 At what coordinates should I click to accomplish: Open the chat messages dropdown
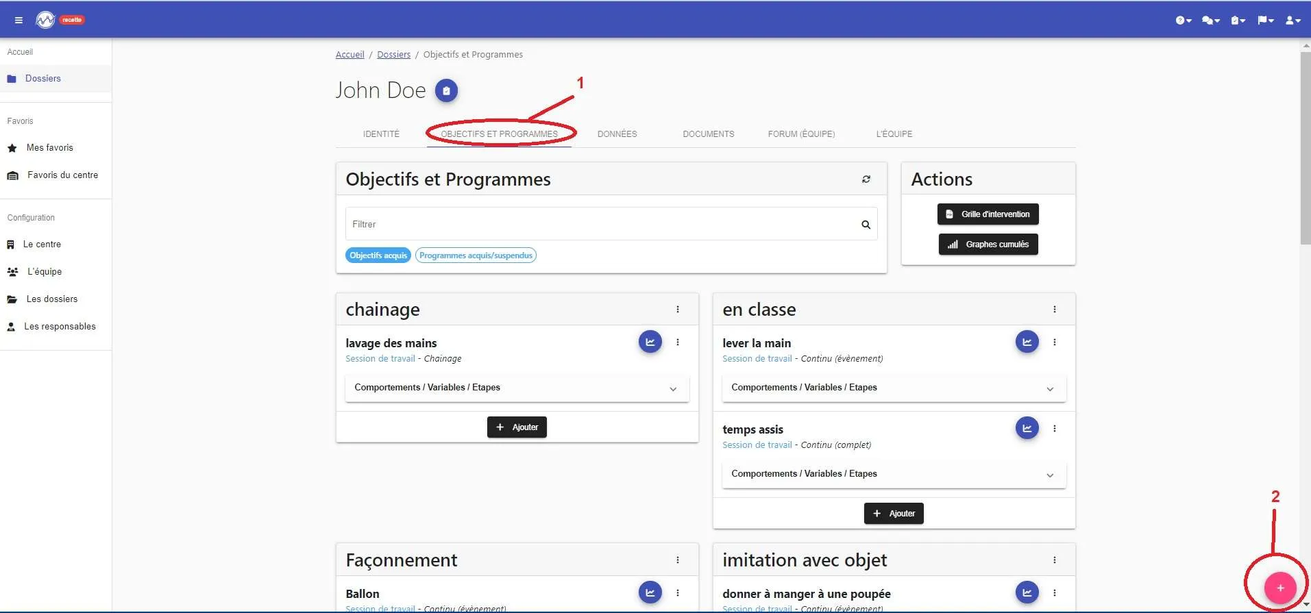tap(1211, 21)
